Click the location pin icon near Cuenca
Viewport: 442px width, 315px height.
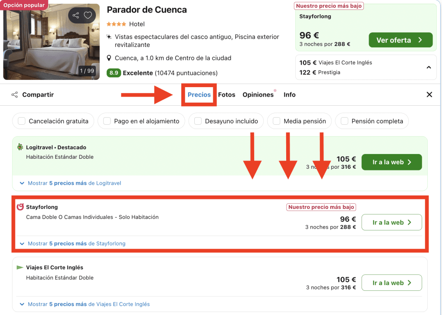pos(110,58)
